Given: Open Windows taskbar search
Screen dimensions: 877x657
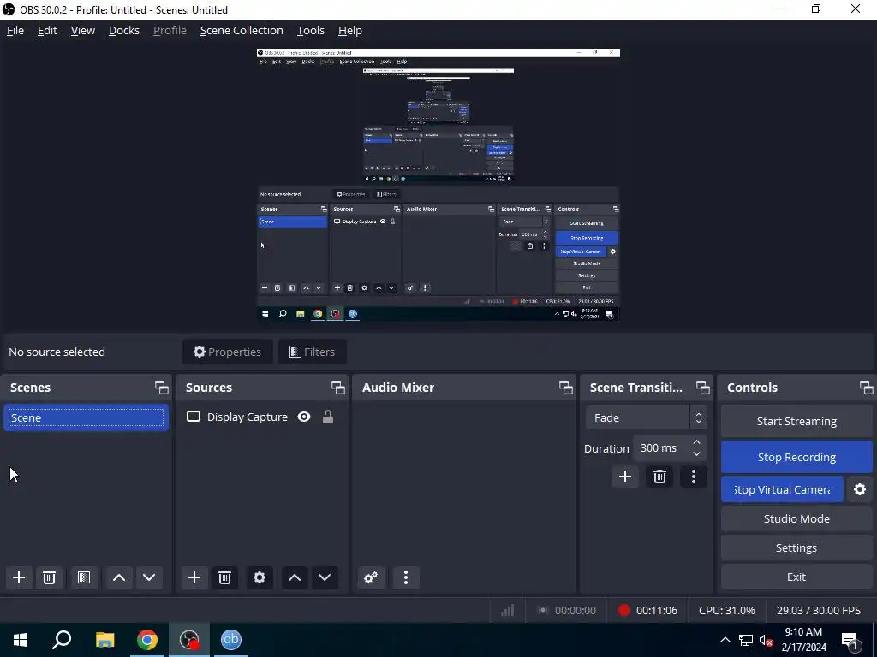Looking at the screenshot, I should (62, 640).
